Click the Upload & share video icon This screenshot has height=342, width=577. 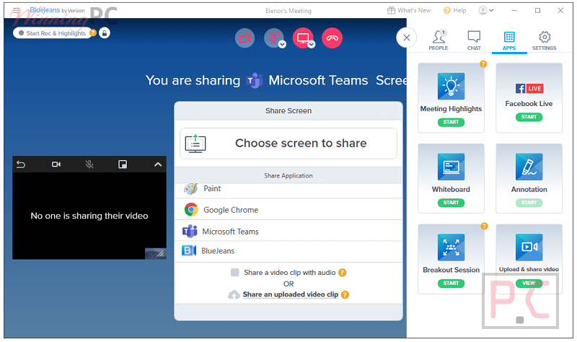(529, 247)
